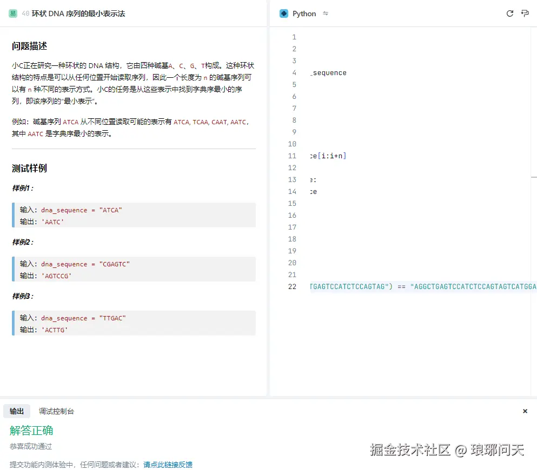Click the Python language logo icon
The width and height of the screenshot is (537, 470).
284,14
